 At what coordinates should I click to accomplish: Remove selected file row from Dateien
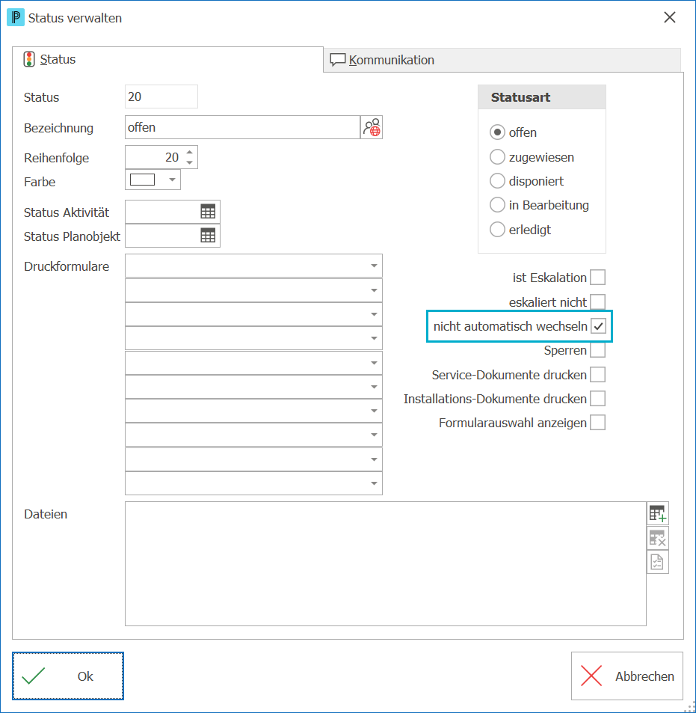pyautogui.click(x=657, y=539)
